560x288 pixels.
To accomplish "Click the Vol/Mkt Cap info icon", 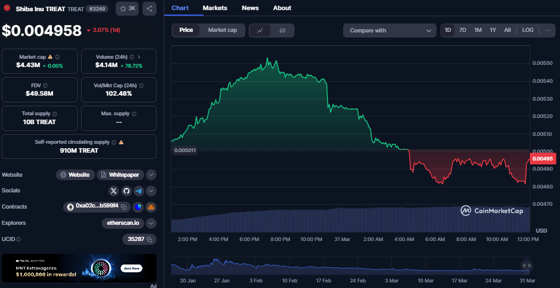I will (x=141, y=86).
